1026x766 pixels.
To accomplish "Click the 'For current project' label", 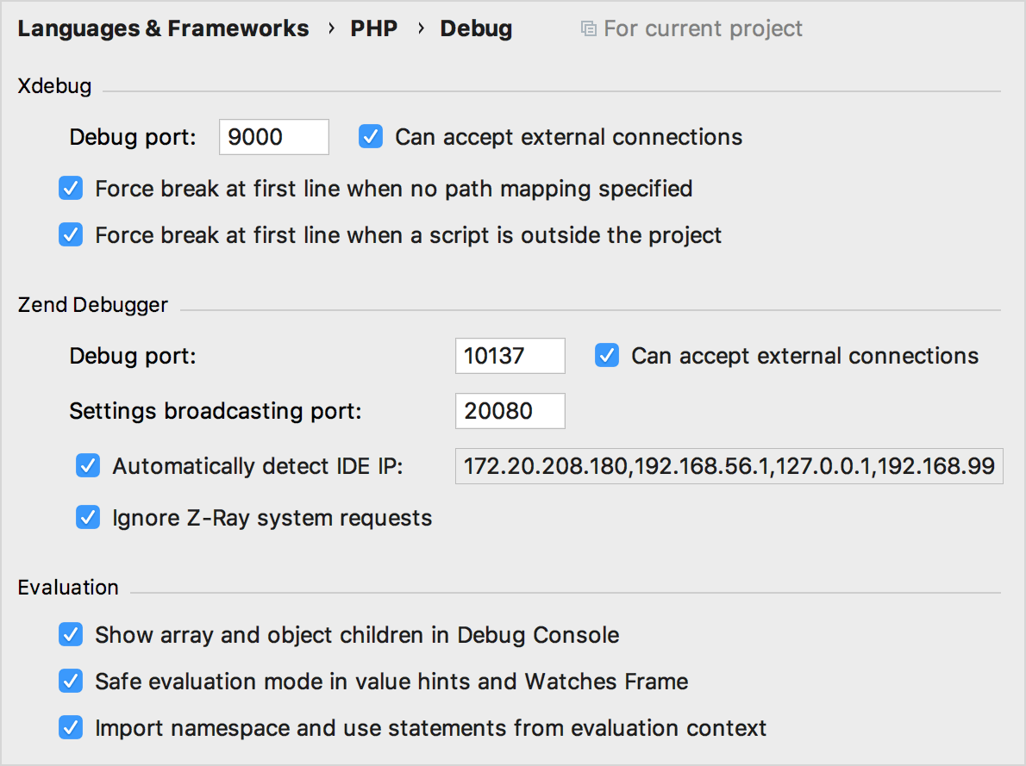I will 703,28.
